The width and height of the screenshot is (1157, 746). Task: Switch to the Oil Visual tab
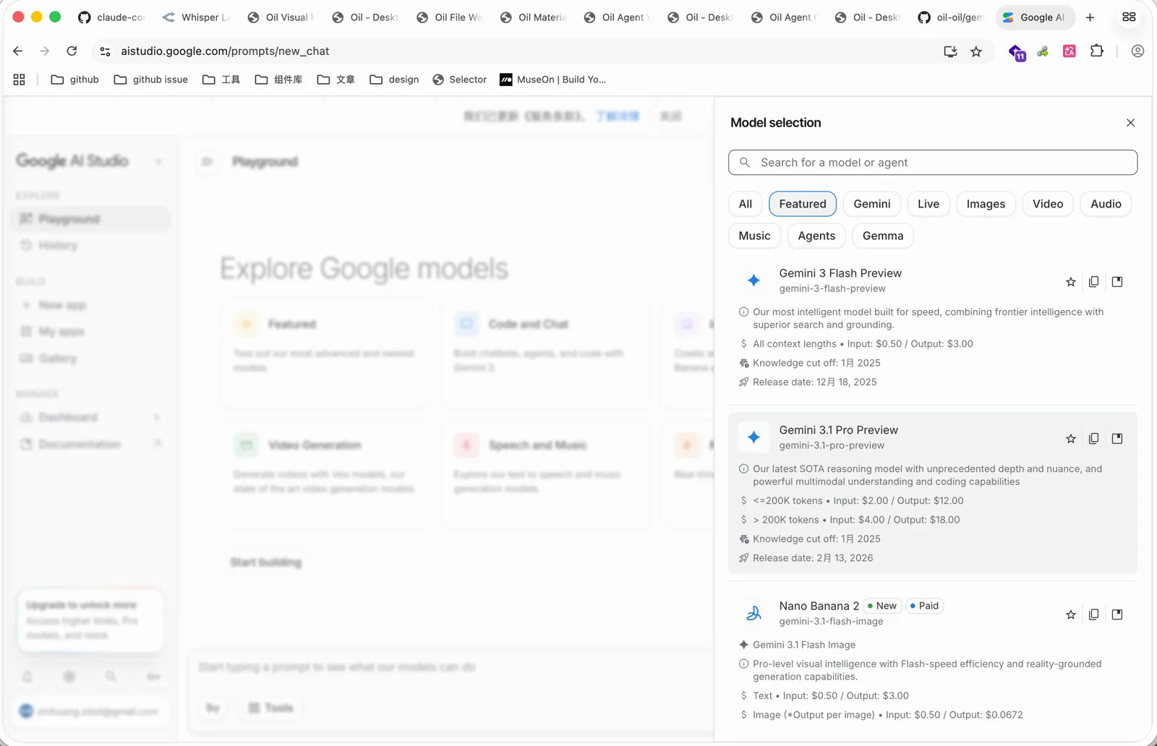(x=281, y=17)
